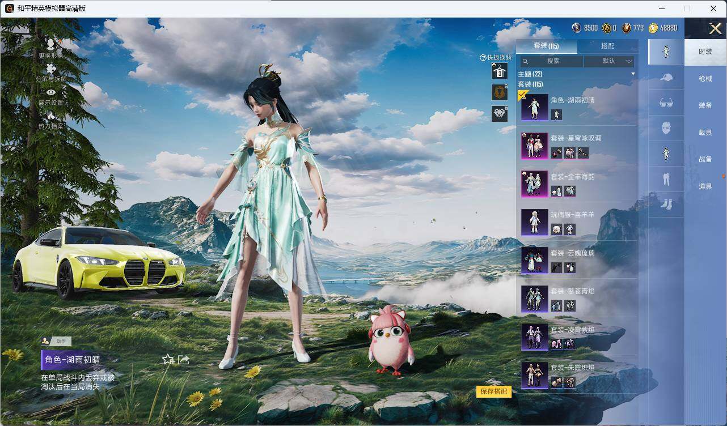
Task: Click second item icon under 套装-凌霄紫焰
Action: pos(570,344)
